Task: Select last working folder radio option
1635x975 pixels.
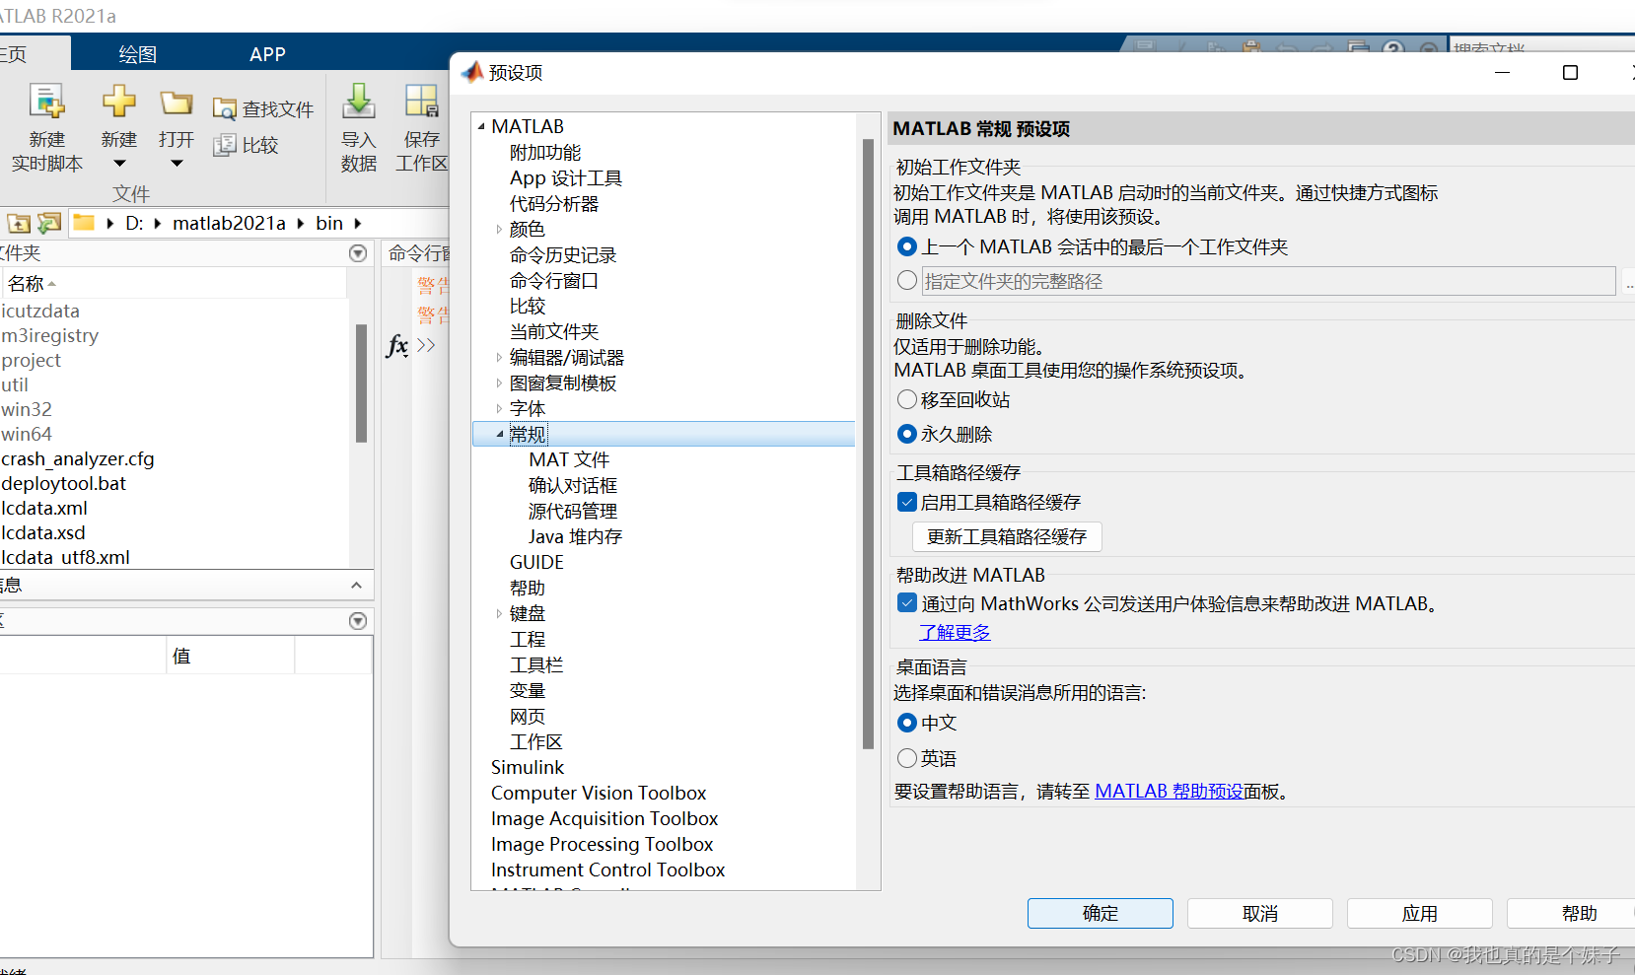Action: pos(907,246)
